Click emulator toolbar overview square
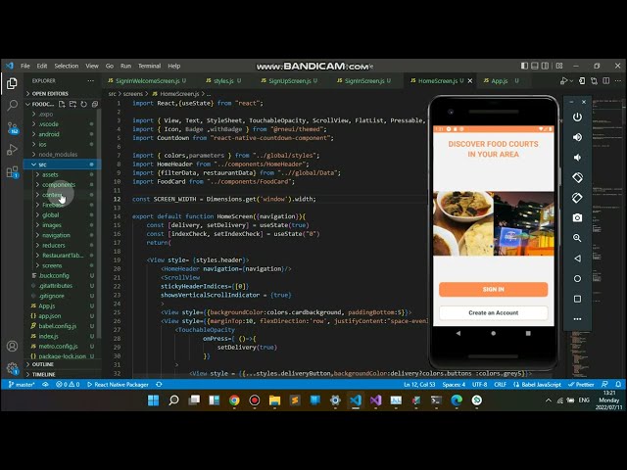This screenshot has height=470, width=627. 577,299
